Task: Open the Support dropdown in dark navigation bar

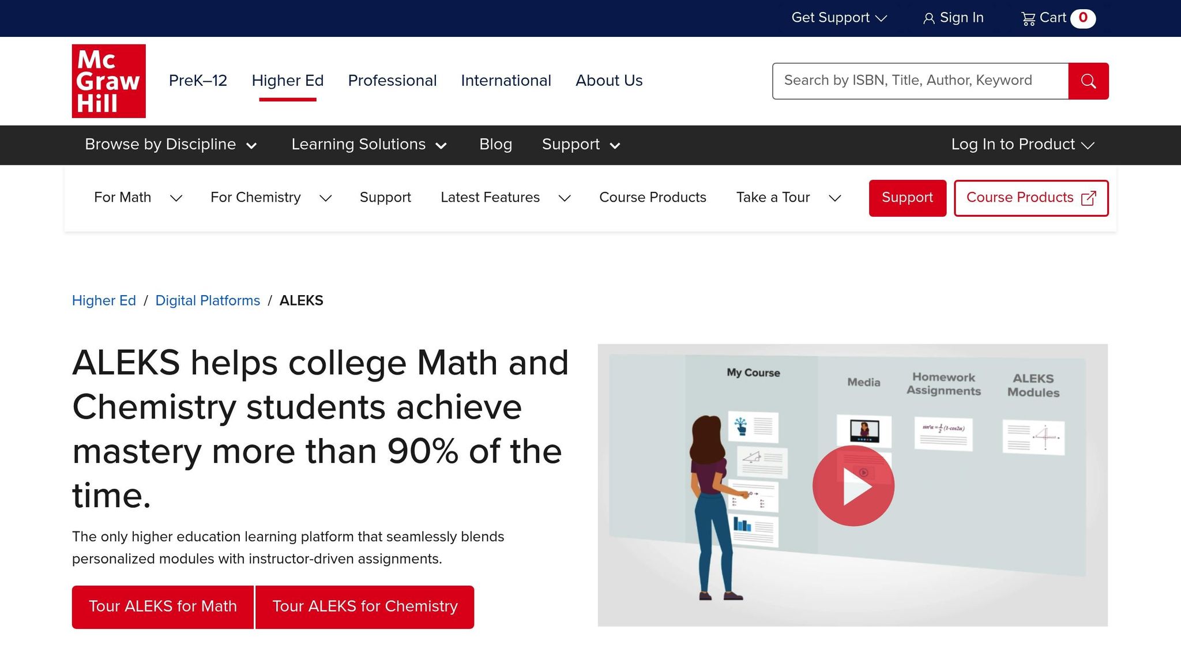Action: [x=581, y=145]
